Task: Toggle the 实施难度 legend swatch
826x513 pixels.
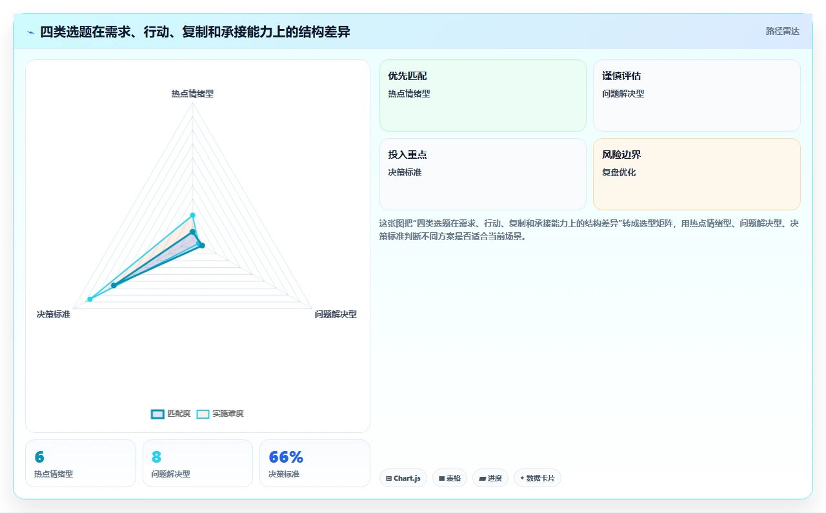Action: [x=203, y=414]
